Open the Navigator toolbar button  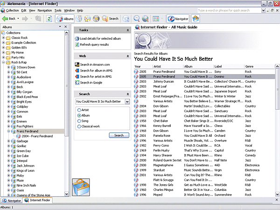click(178, 19)
